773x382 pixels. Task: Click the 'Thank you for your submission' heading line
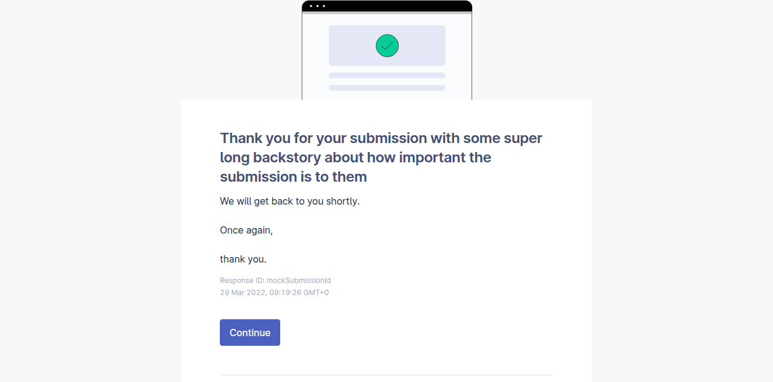(x=381, y=138)
